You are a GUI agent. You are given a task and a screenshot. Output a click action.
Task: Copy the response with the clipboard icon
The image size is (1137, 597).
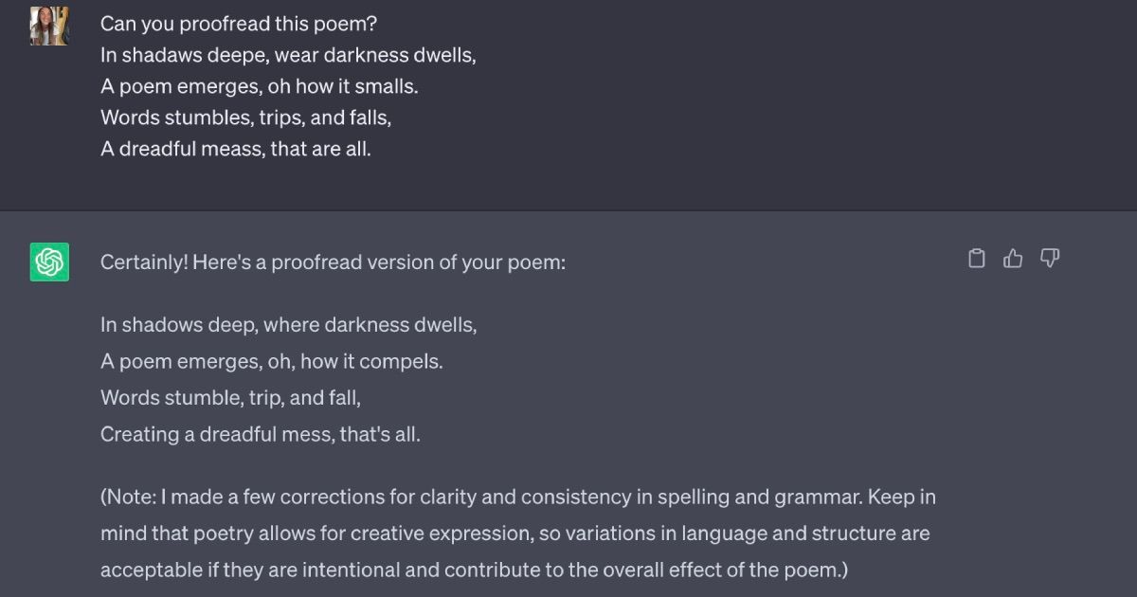pos(977,258)
